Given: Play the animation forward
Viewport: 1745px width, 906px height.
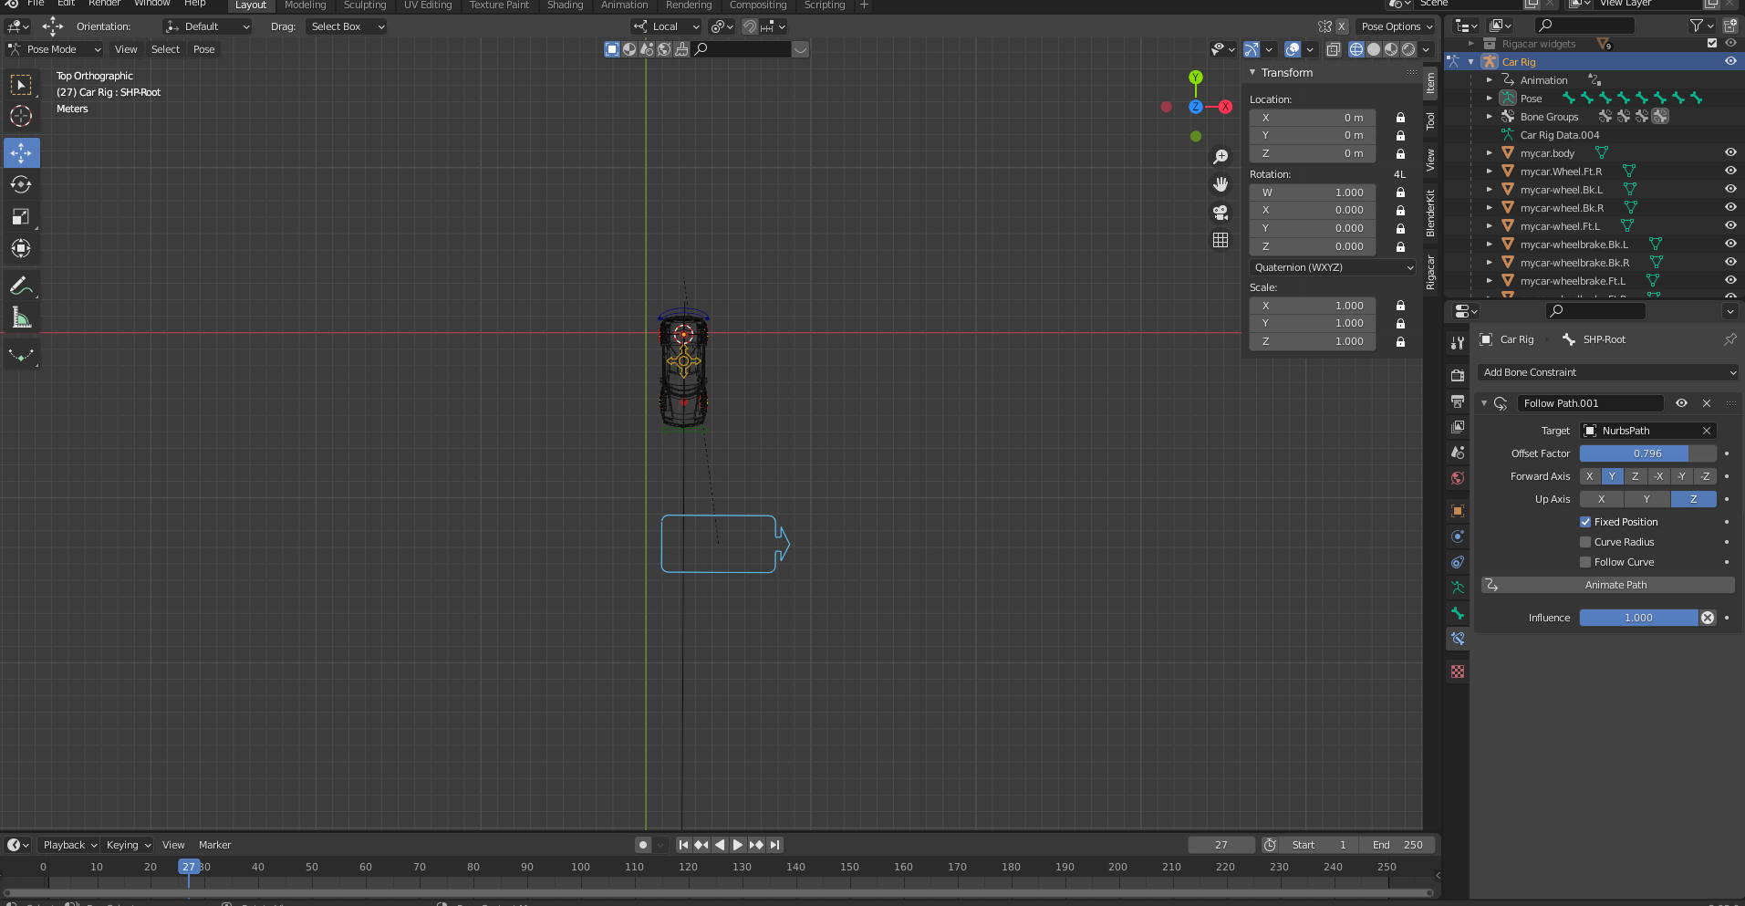Looking at the screenshot, I should pyautogui.click(x=738, y=845).
